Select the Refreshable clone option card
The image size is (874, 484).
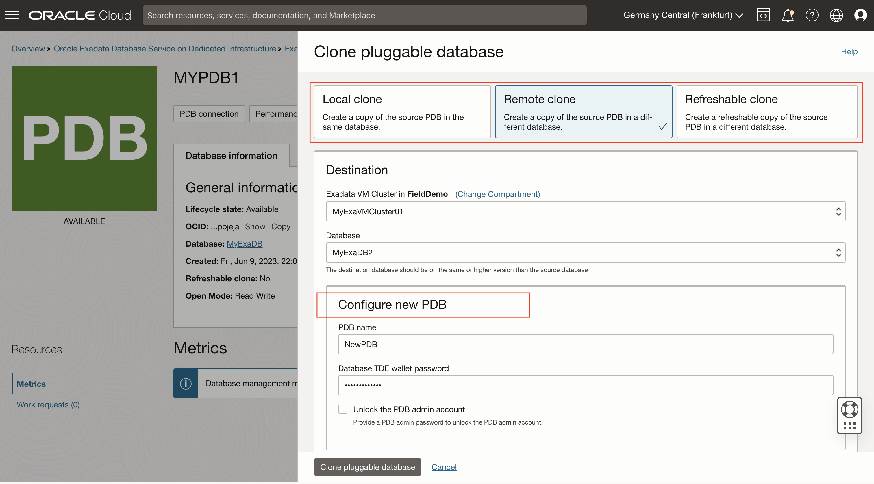tap(767, 112)
